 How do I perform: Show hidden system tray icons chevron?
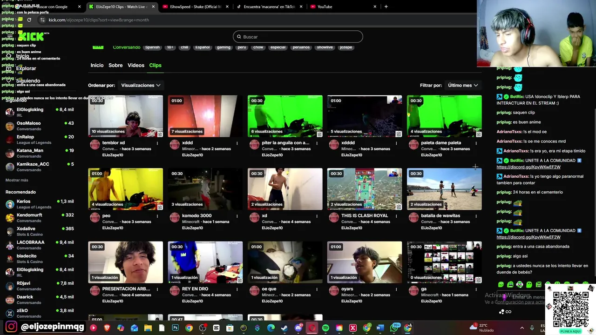(x=522, y=328)
